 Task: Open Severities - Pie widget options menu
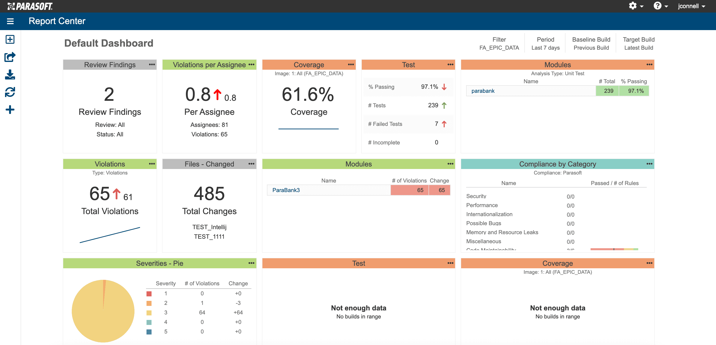pos(251,263)
